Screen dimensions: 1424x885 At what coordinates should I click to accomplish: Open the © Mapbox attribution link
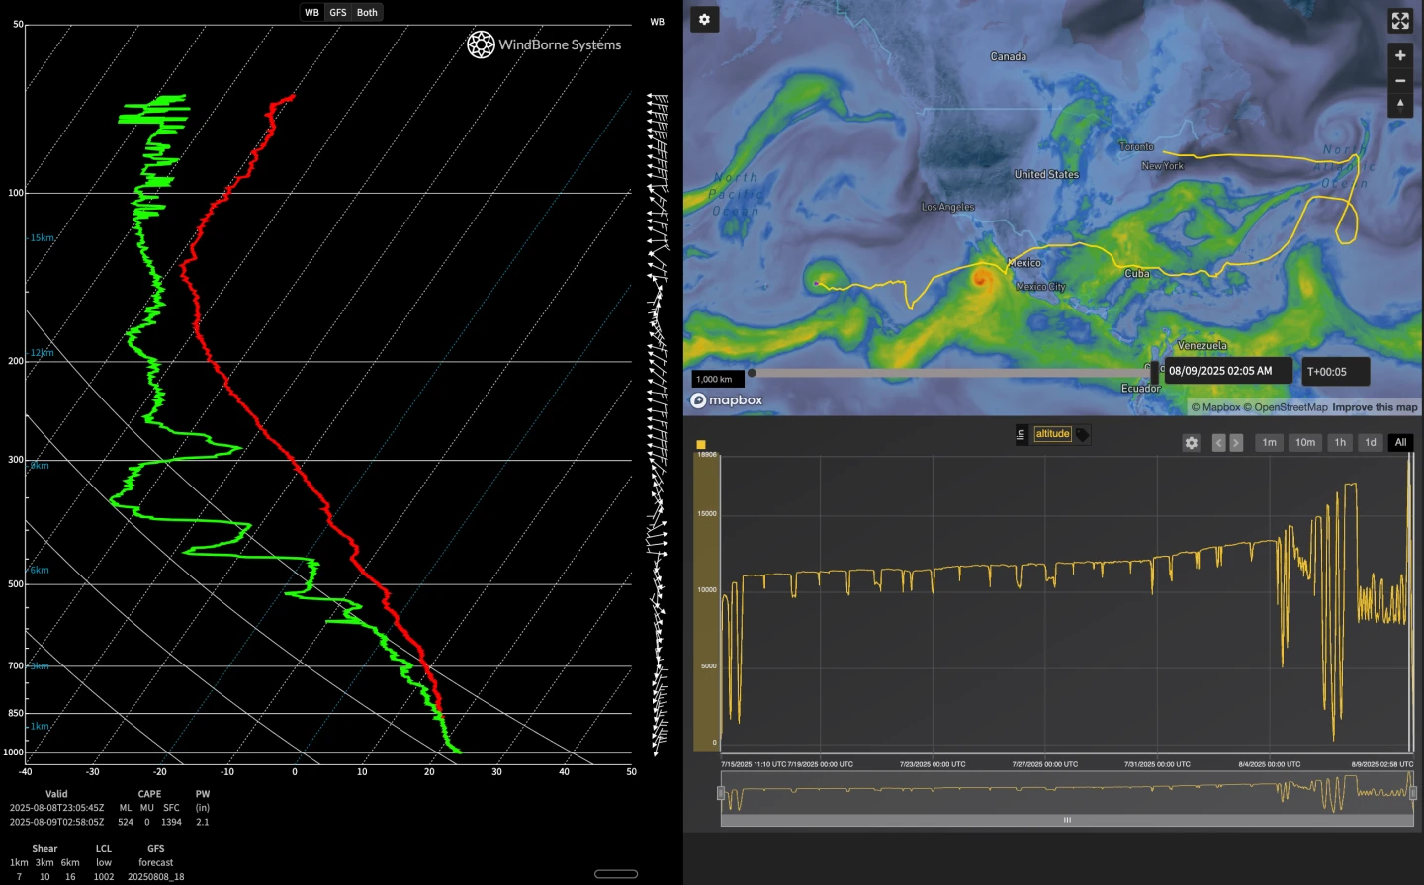[x=1215, y=407]
